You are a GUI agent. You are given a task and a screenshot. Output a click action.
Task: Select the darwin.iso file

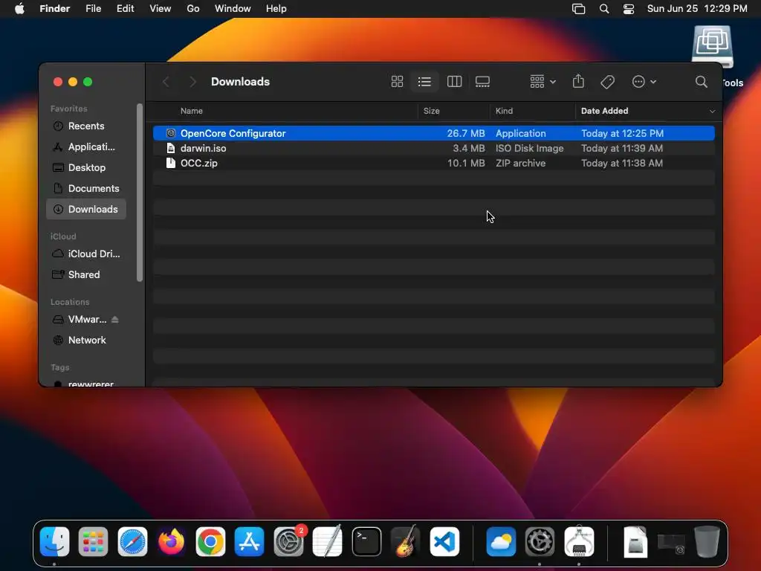[x=433, y=148]
